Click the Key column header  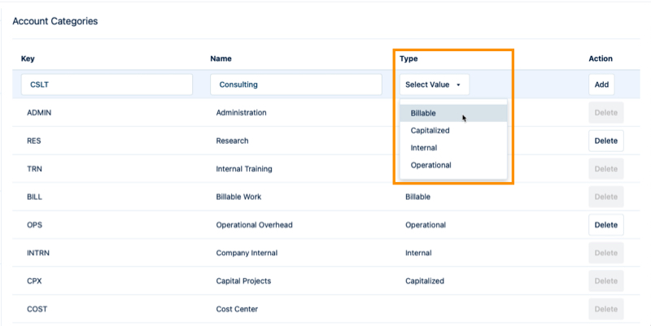coord(28,59)
